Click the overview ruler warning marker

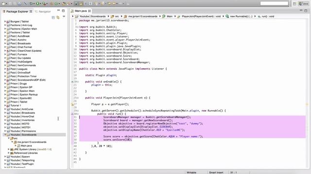pos(307,104)
